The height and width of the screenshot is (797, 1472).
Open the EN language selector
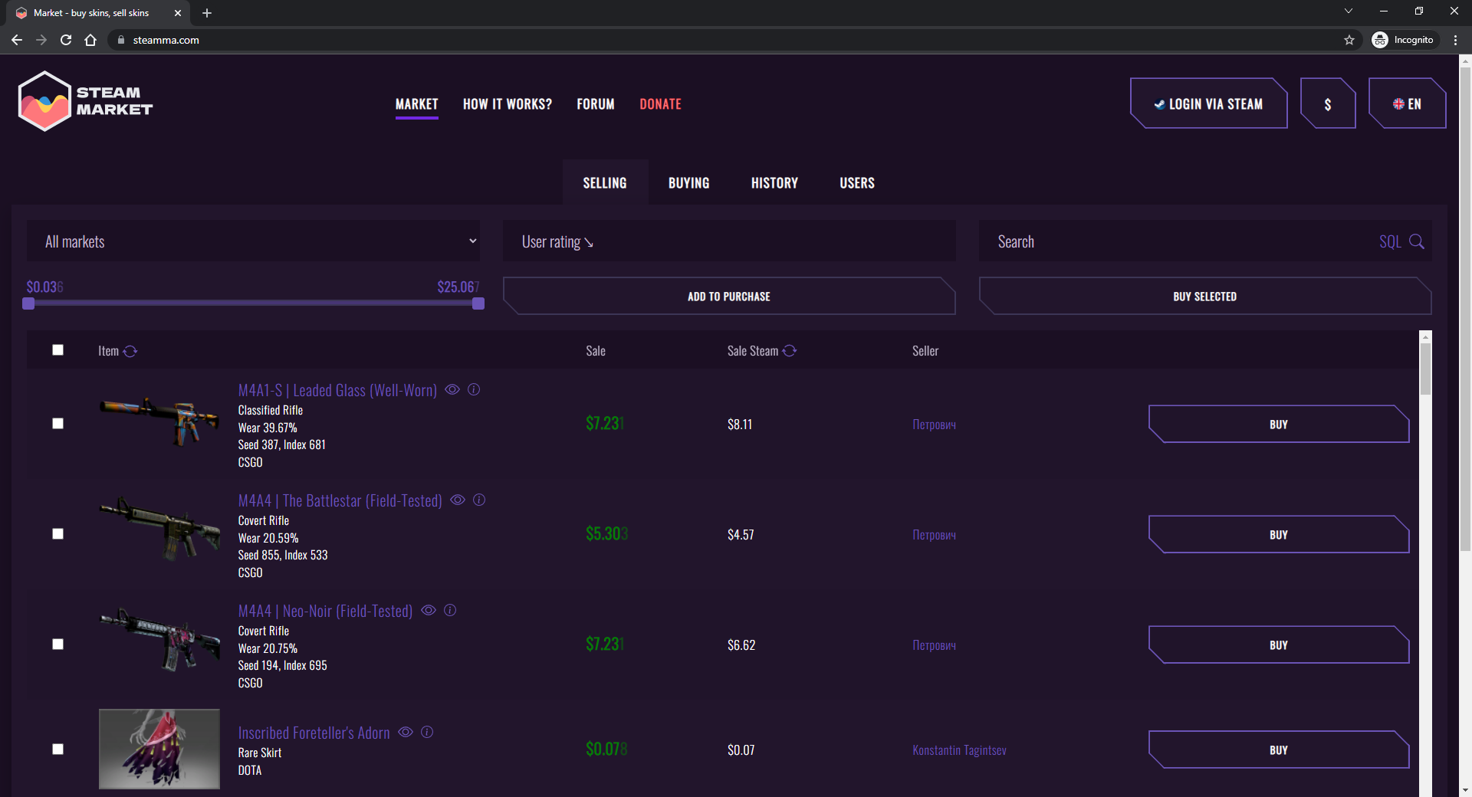click(x=1407, y=104)
